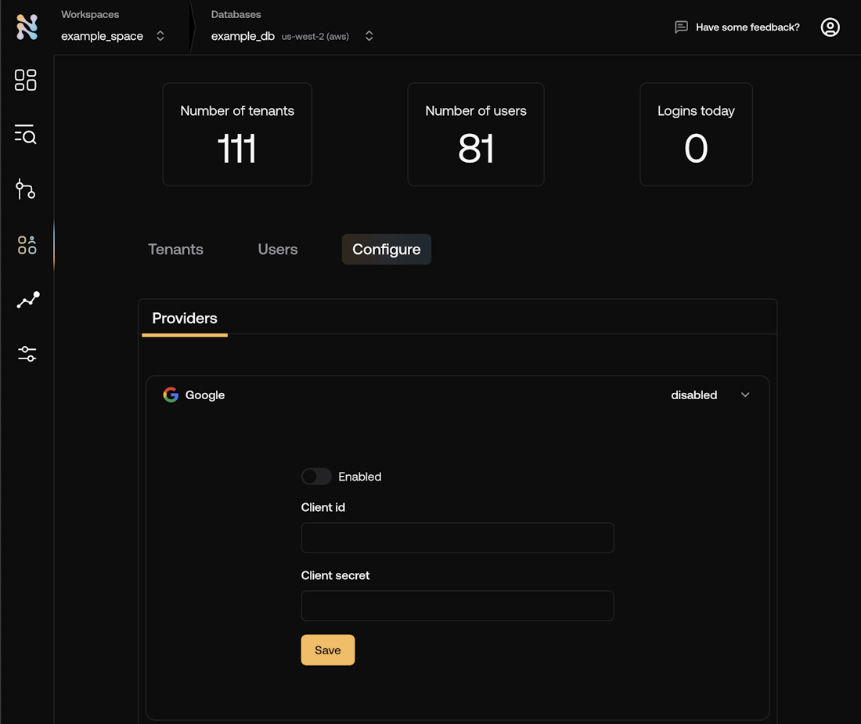
Task: Open the dashboard overview from the sidebar
Action: click(25, 80)
